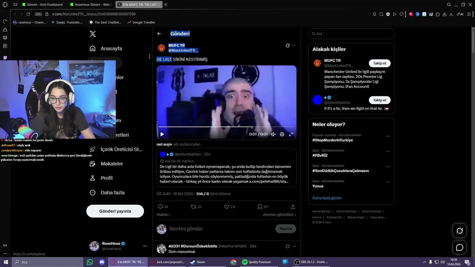Open browser AI assistant button
475x267 pixels.
click(x=460, y=14)
